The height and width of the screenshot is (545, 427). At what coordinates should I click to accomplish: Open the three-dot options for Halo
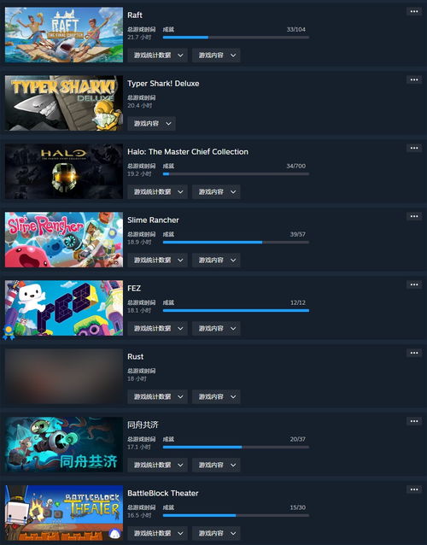tap(414, 148)
